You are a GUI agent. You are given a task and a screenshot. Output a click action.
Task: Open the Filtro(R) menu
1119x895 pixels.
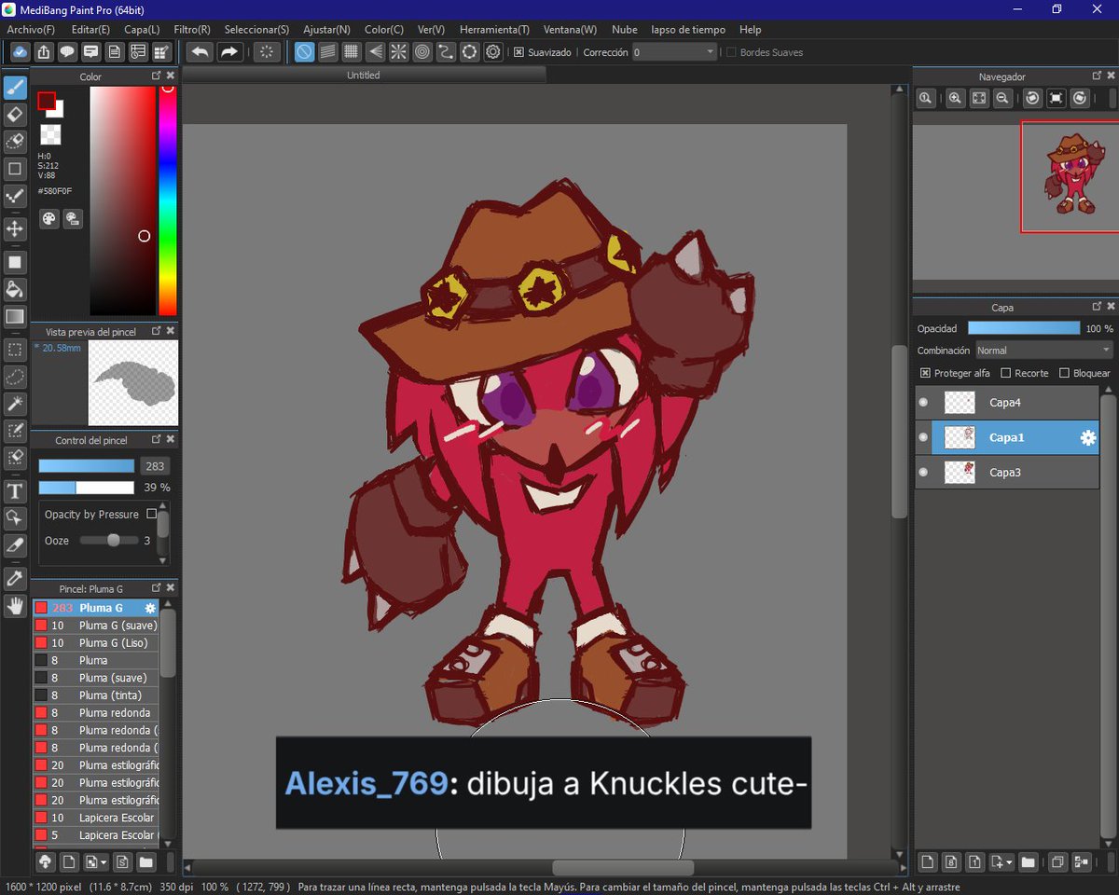click(192, 30)
